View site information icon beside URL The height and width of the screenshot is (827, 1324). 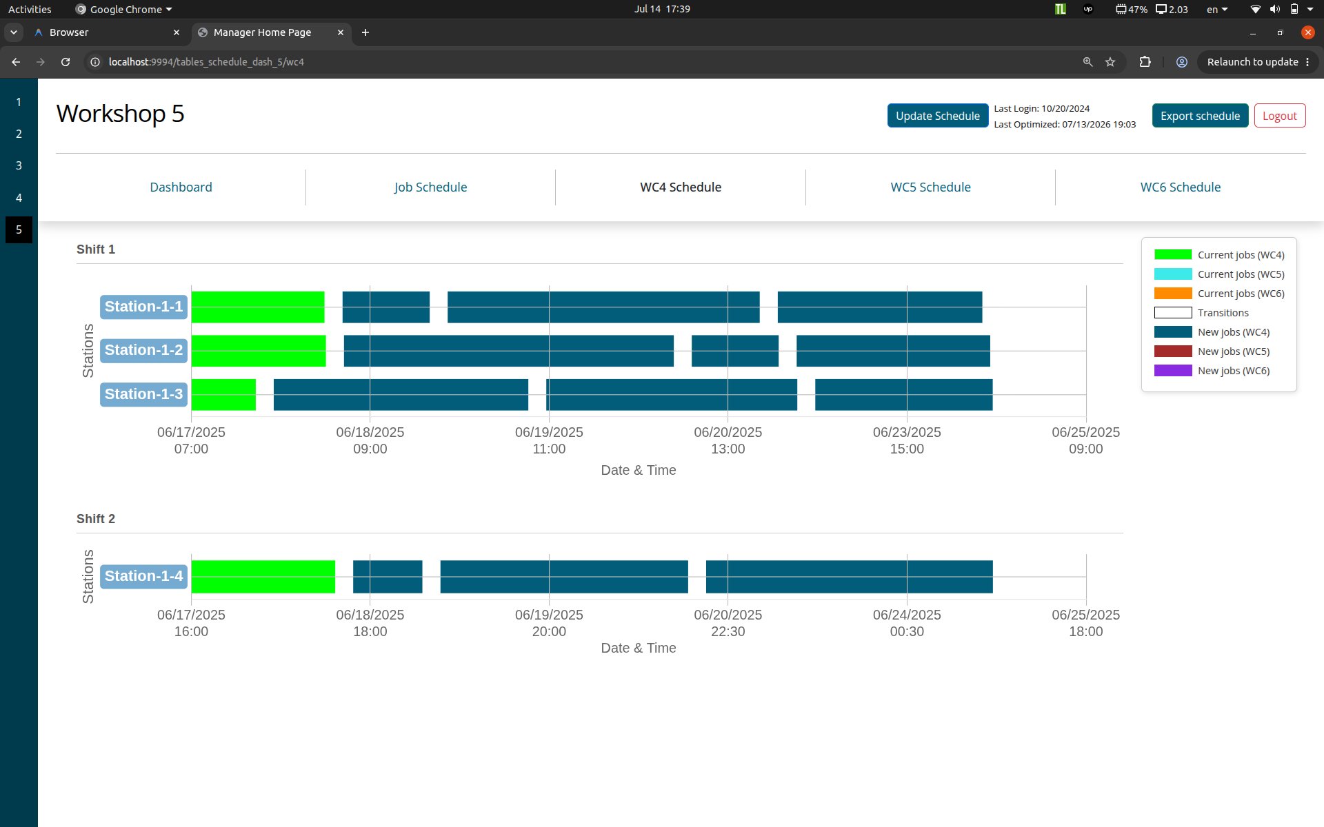point(95,62)
